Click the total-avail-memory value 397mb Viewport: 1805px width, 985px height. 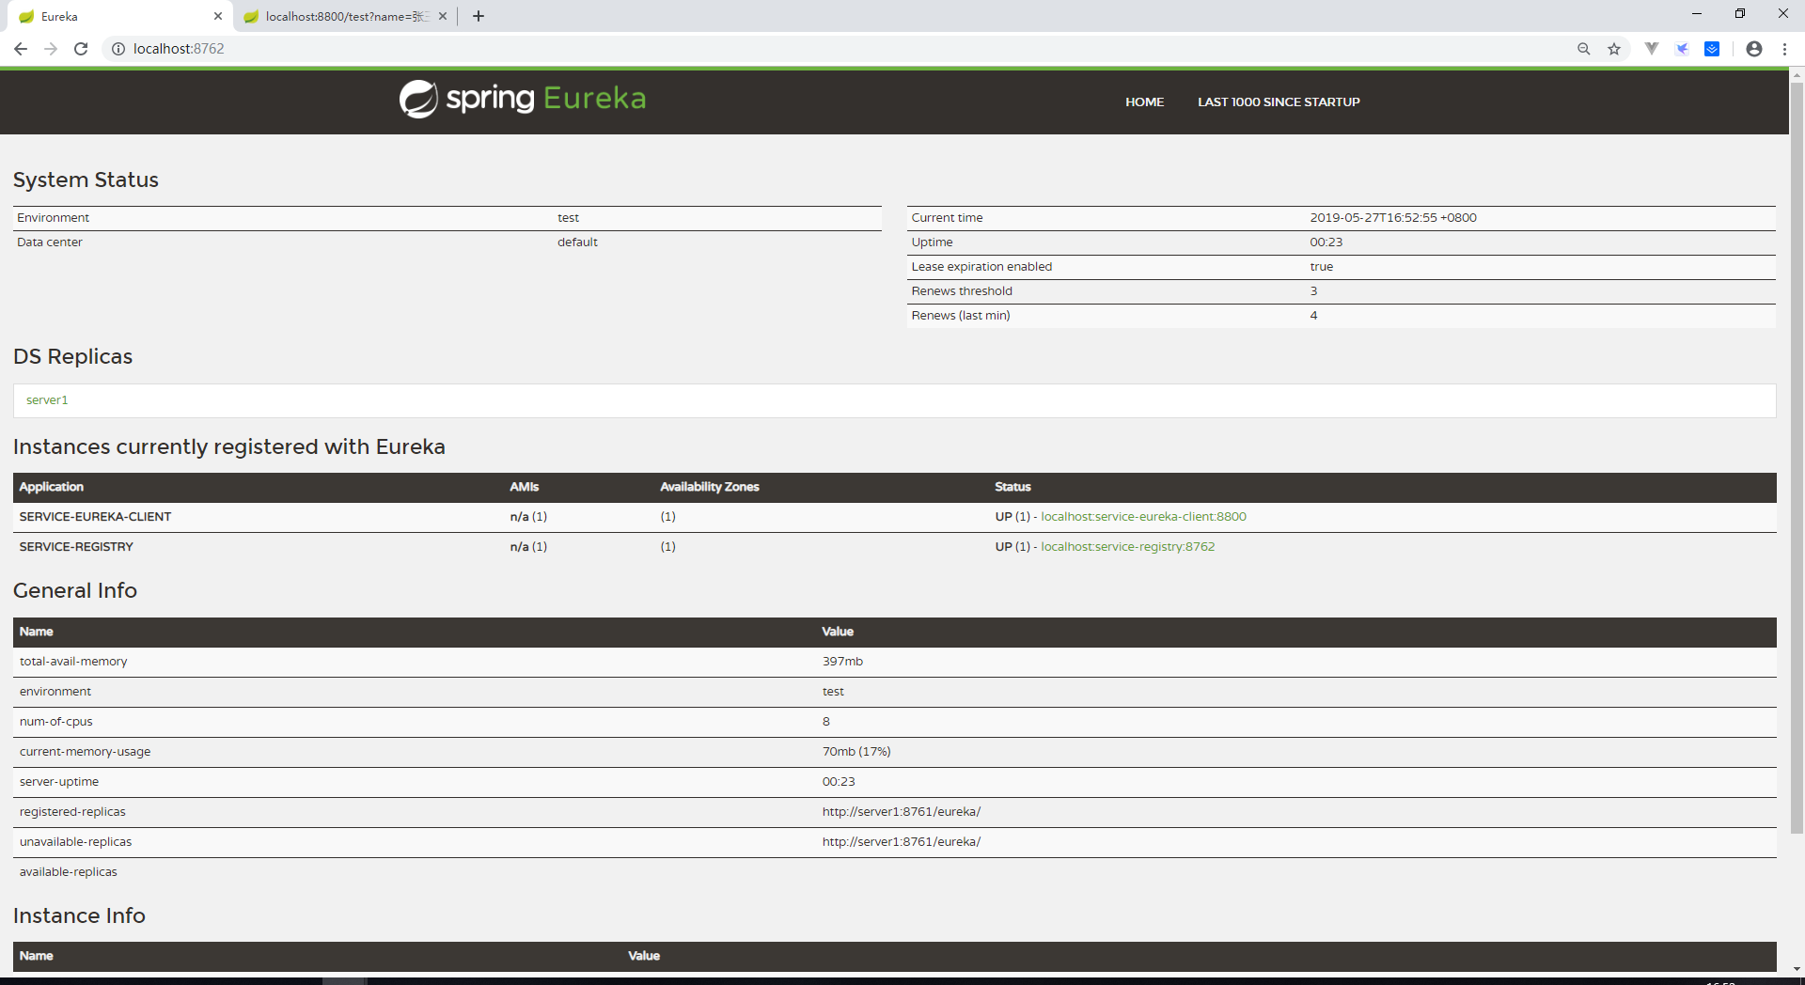pos(842,662)
